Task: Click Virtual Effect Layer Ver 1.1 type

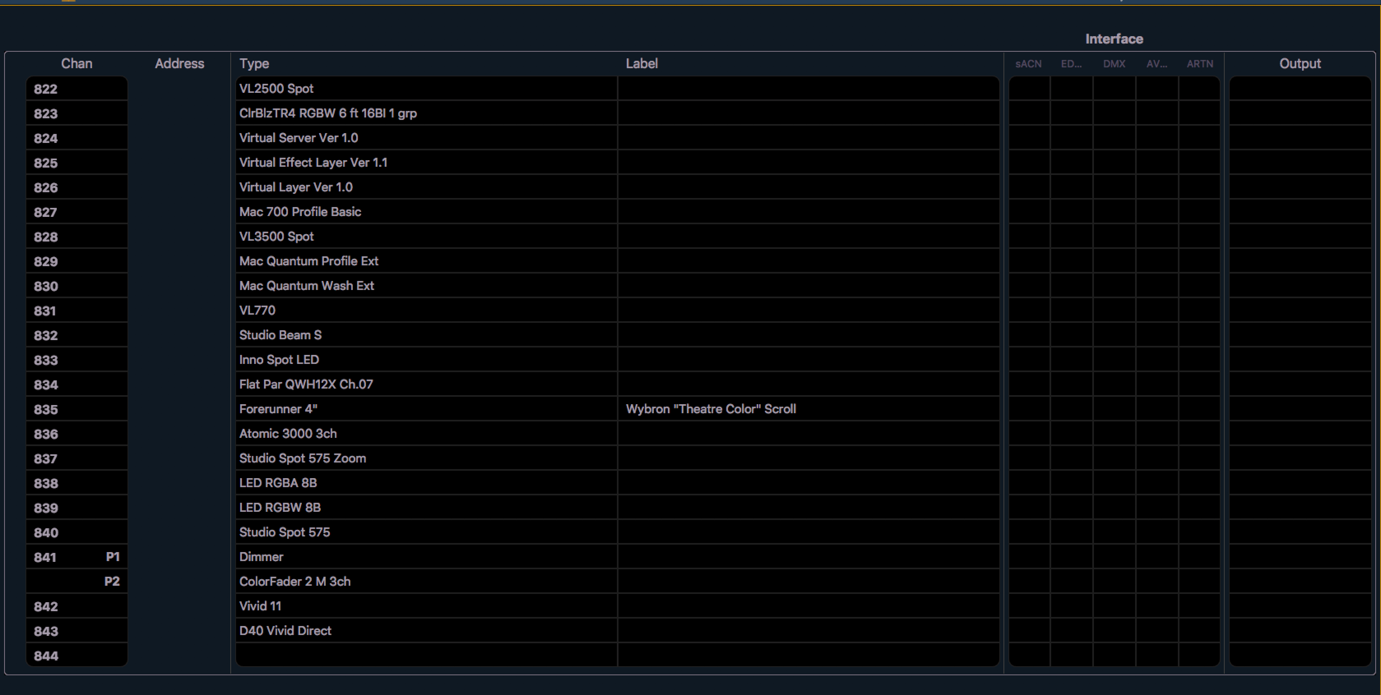Action: point(426,163)
